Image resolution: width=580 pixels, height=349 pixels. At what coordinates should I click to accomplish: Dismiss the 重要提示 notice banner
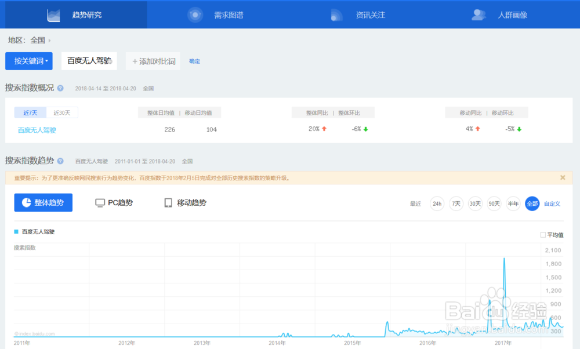[x=561, y=177]
